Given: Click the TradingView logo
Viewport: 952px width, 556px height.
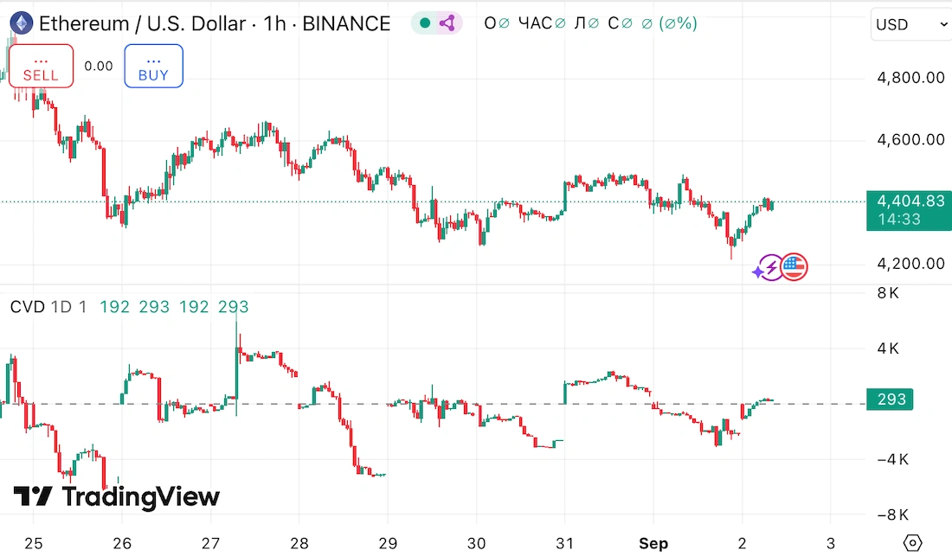Looking at the screenshot, I should click(117, 497).
